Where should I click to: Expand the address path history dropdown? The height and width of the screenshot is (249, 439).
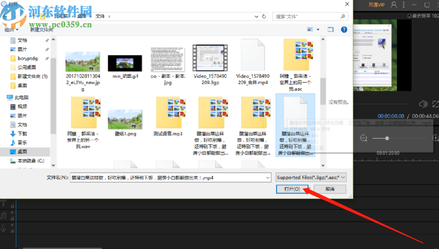(x=256, y=16)
